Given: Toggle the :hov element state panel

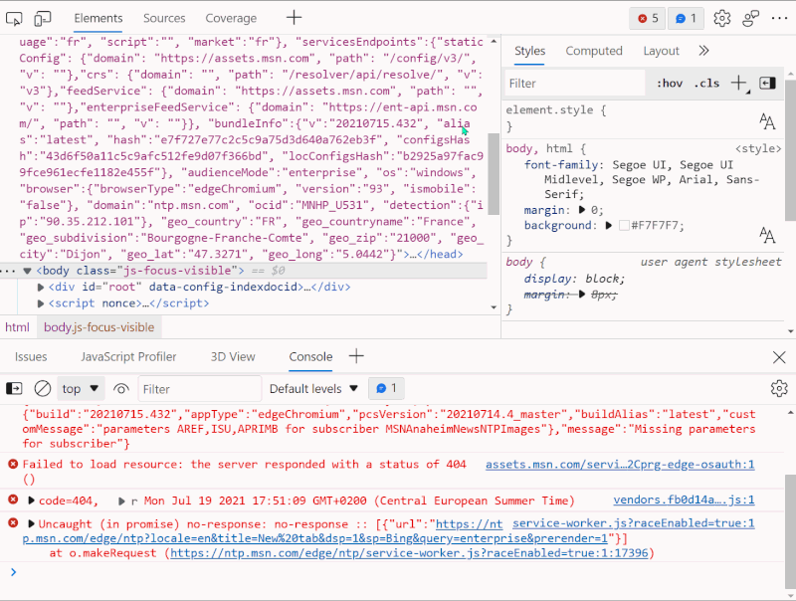Looking at the screenshot, I should point(670,84).
